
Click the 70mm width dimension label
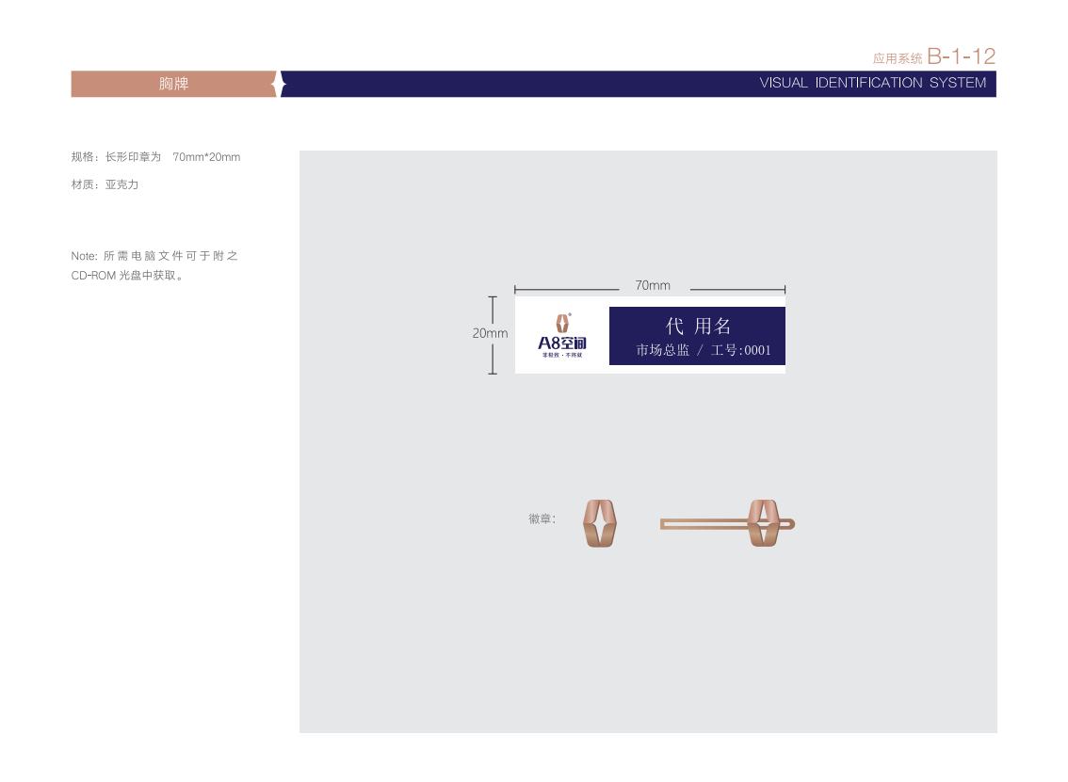653,286
